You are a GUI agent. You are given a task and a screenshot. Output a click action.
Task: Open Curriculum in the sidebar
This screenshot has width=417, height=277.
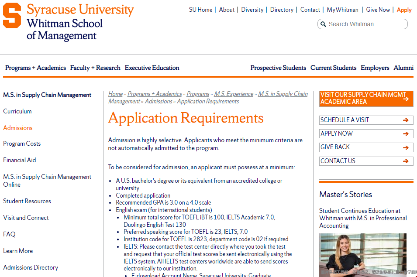click(17, 111)
